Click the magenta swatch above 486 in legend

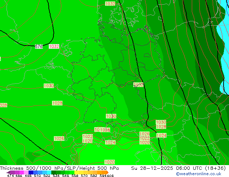click(22, 172)
